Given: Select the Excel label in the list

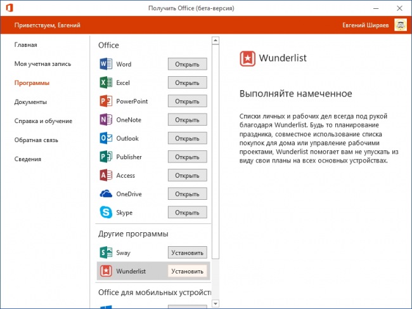Looking at the screenshot, I should (x=123, y=82).
